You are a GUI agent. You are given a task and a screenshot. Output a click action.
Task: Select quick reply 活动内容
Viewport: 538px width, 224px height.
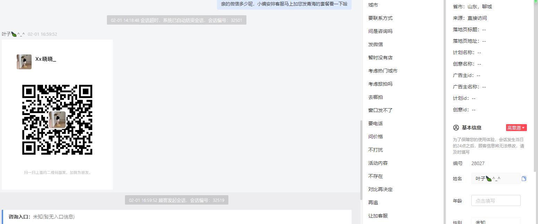378,163
